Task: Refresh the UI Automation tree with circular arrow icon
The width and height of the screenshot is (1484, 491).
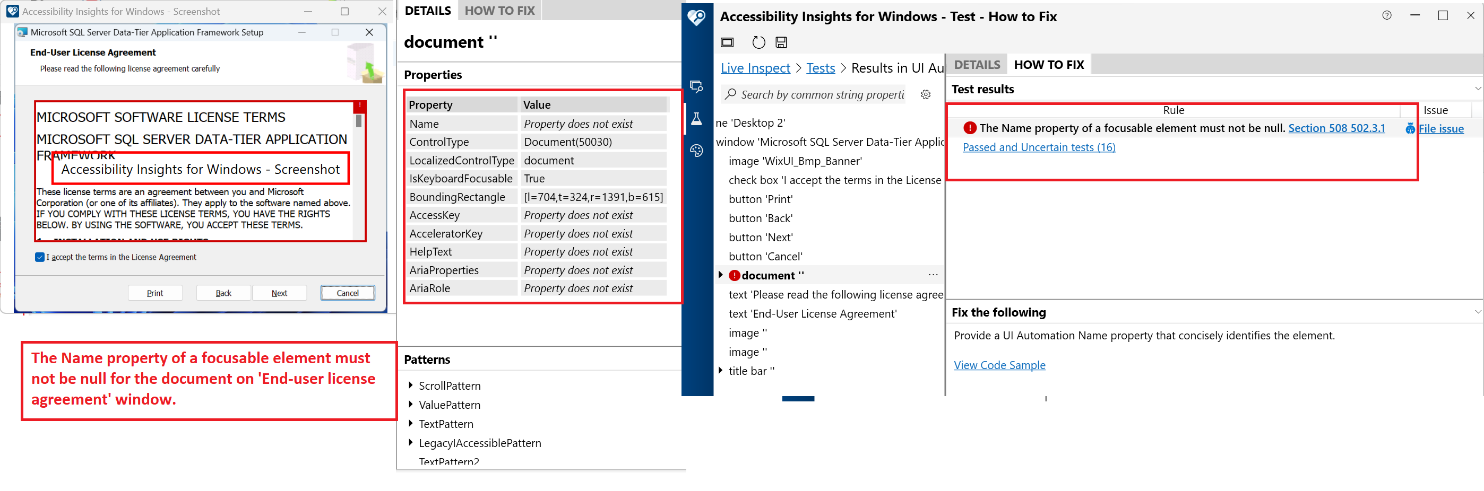Action: (x=758, y=42)
